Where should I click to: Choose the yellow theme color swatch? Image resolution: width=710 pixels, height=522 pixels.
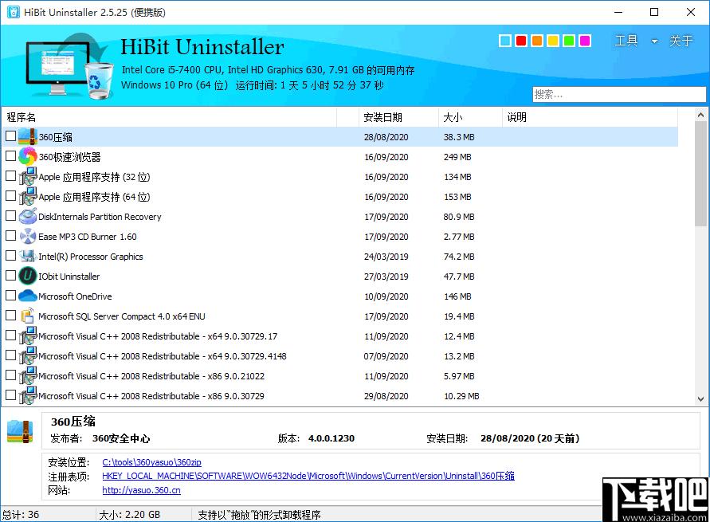coord(553,41)
